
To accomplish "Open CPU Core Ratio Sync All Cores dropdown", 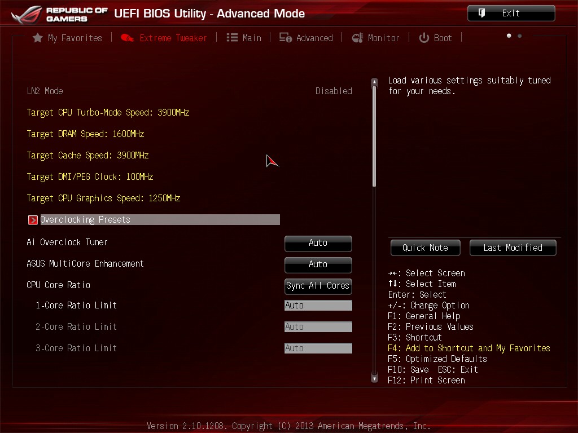I will [x=318, y=286].
